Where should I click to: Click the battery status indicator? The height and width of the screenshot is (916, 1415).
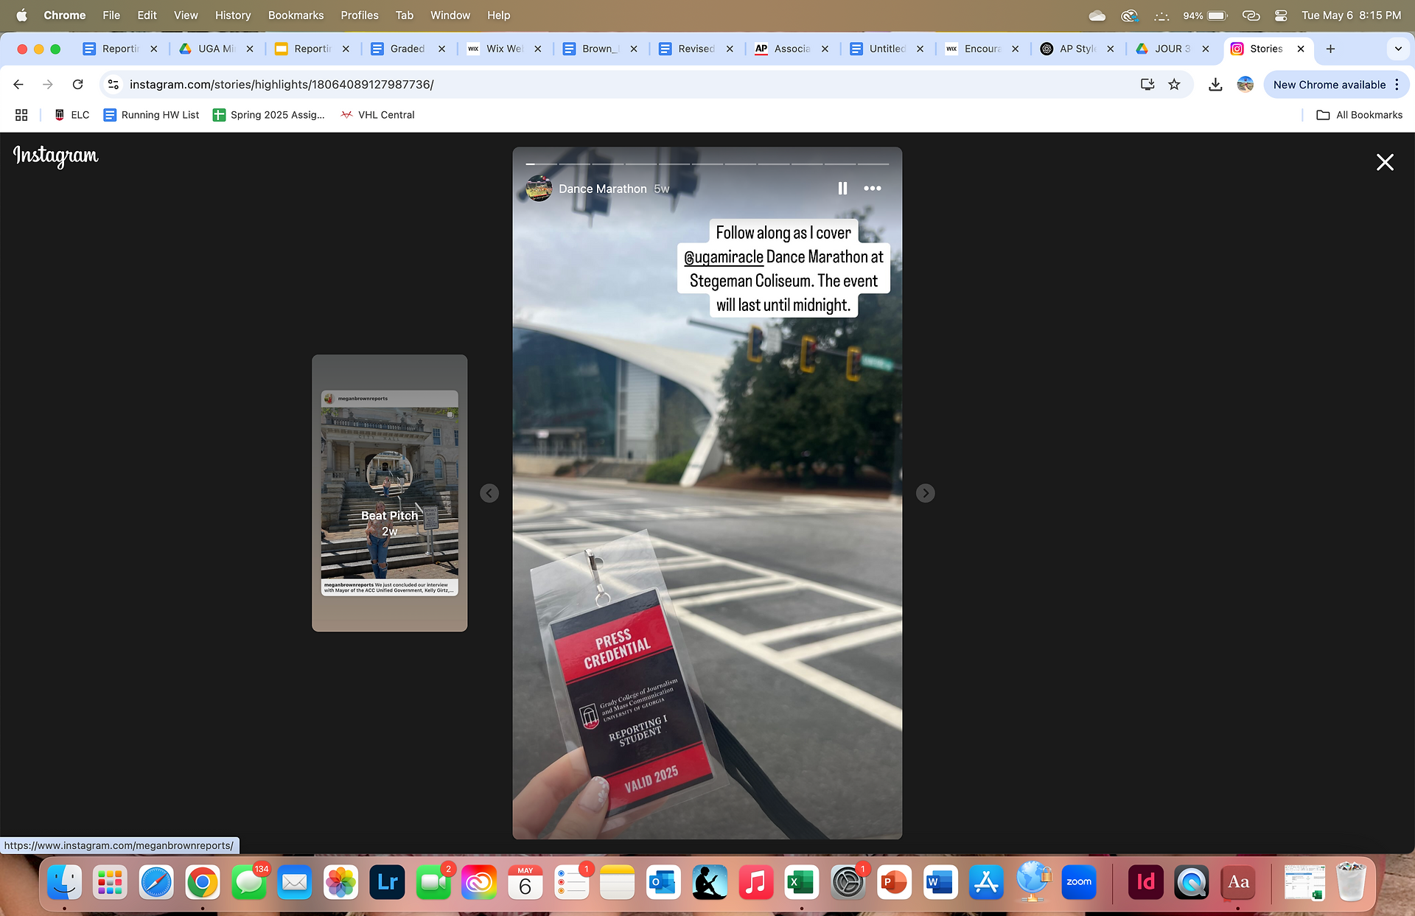(x=1204, y=15)
